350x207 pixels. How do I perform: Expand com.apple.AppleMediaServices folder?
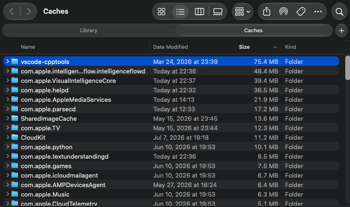(8, 99)
